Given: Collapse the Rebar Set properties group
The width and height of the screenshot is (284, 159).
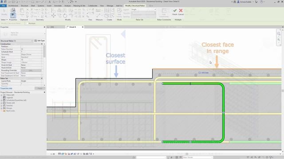Looking at the screenshot, I should pyautogui.click(x=42, y=79).
